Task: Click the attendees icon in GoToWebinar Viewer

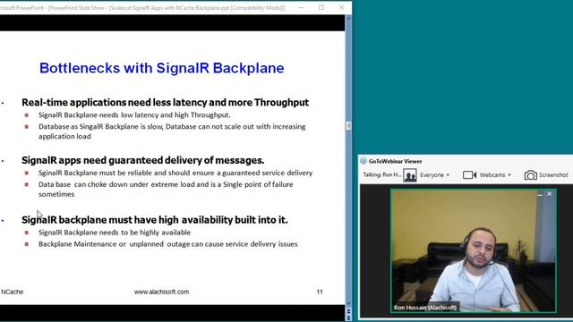Action: click(x=410, y=175)
